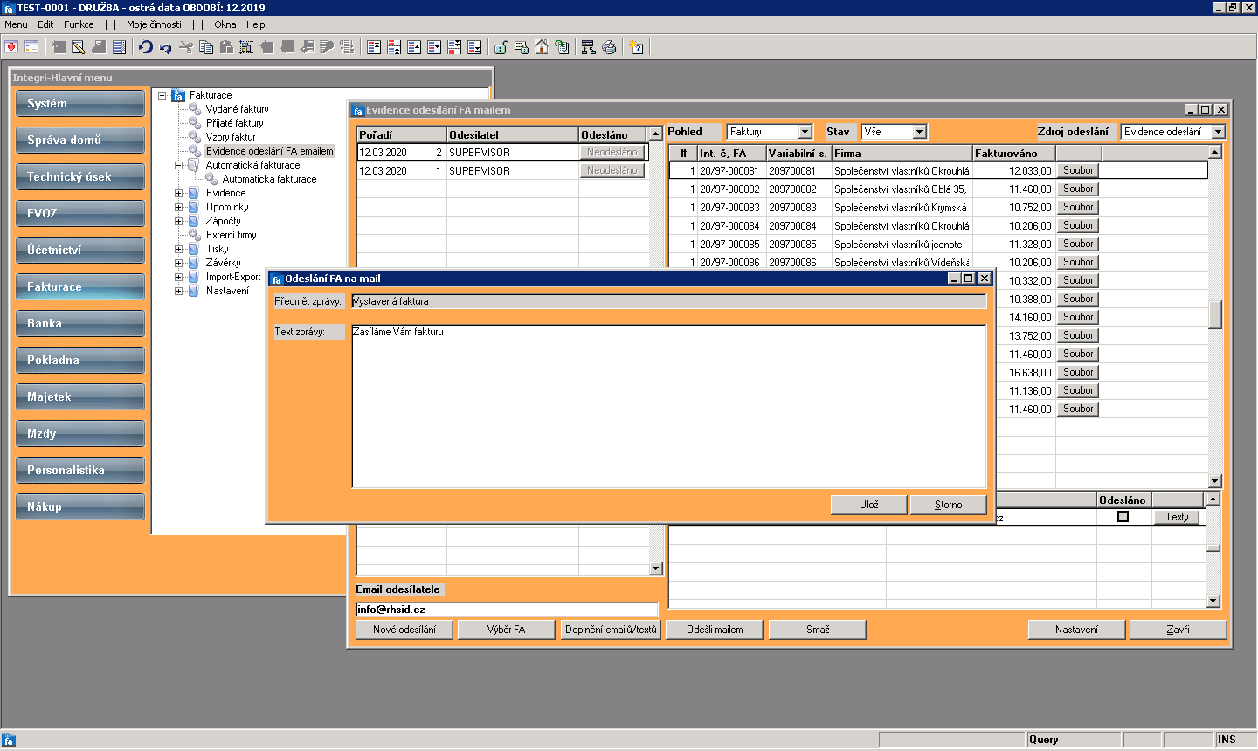Click the Ulož button in the mail dialog
Image resolution: width=1258 pixels, height=751 pixels.
point(869,505)
